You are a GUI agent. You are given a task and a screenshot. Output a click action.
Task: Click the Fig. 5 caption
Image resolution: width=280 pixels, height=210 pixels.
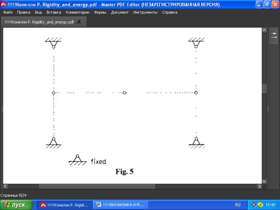125,171
